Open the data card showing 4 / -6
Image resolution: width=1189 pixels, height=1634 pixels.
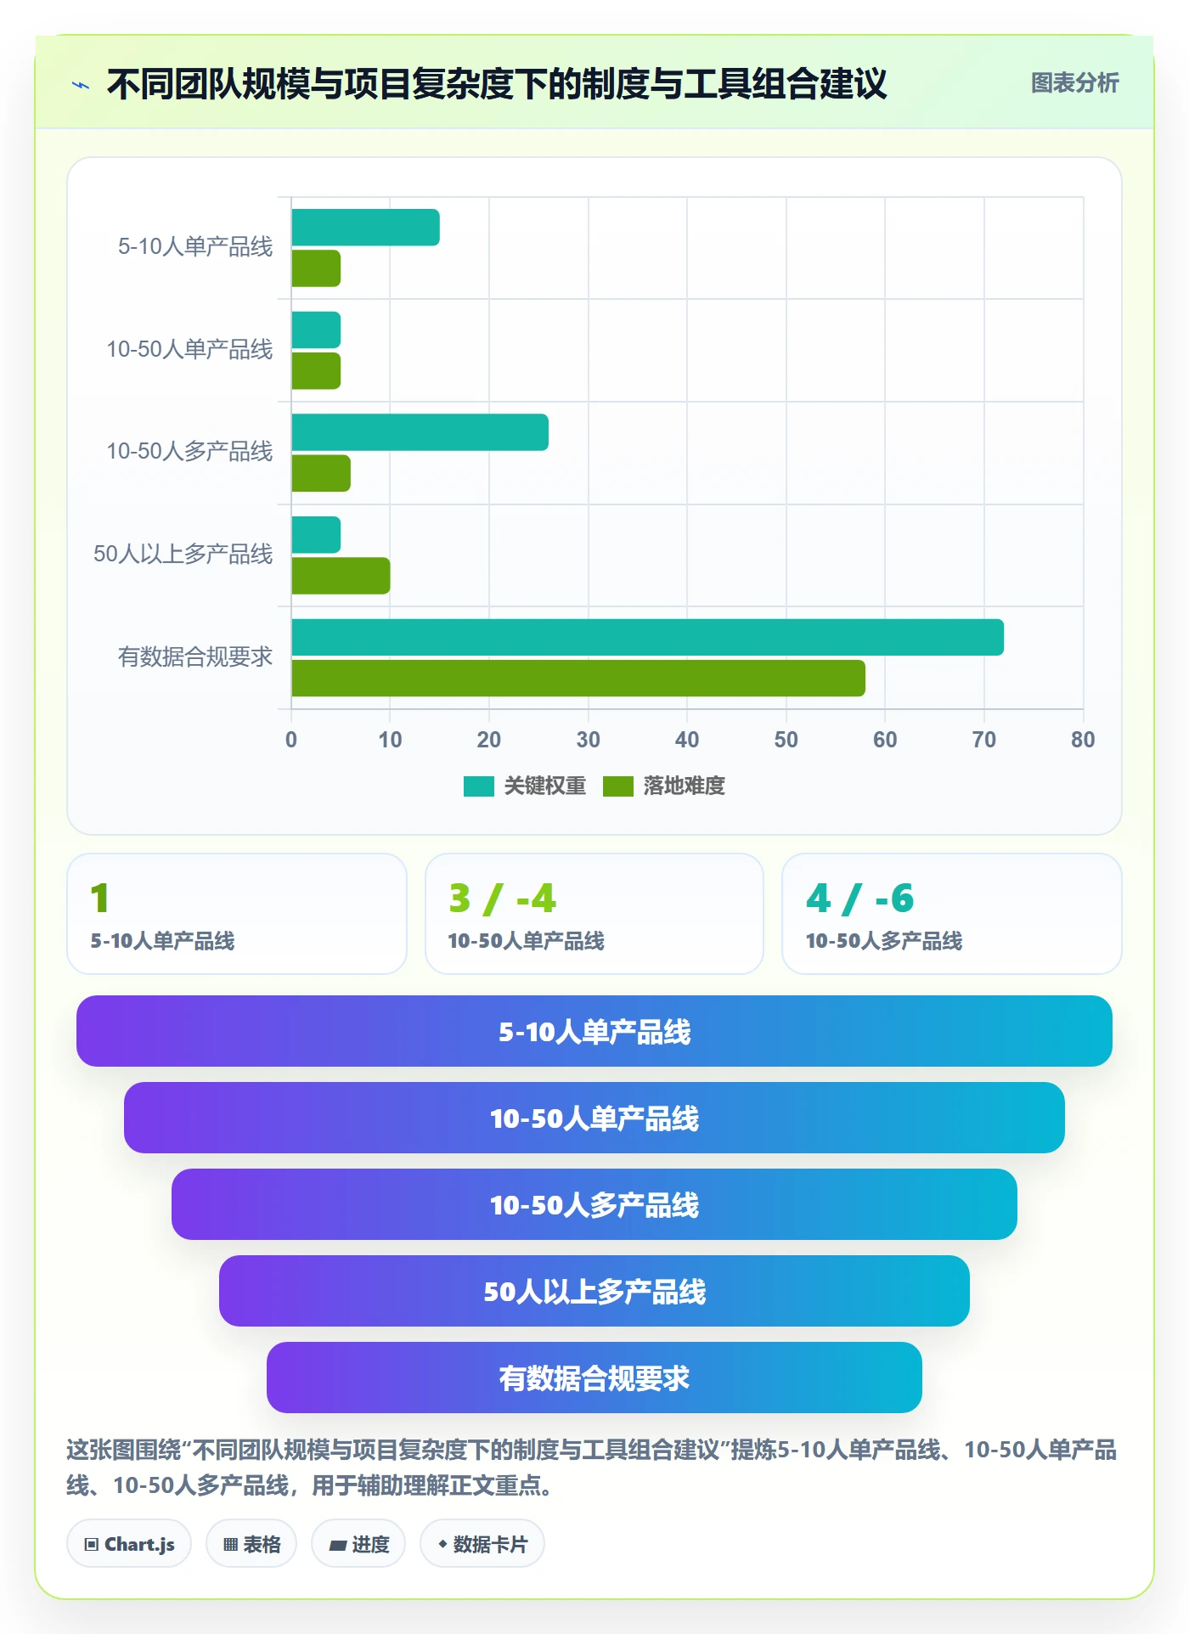(x=952, y=914)
